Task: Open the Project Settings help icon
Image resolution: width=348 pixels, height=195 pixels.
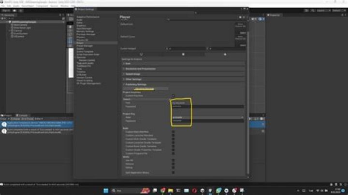Action: pos(240,17)
